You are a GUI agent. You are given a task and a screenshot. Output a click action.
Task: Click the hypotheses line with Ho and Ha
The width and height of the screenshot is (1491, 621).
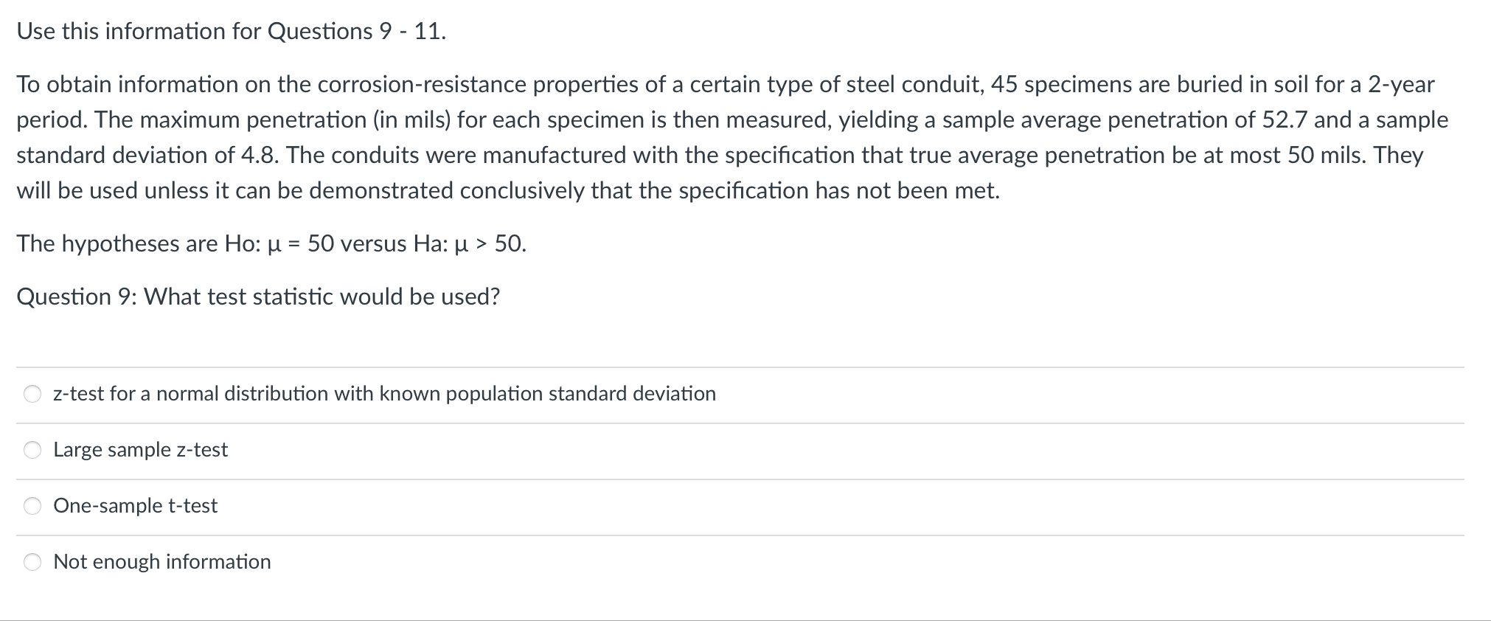(271, 243)
